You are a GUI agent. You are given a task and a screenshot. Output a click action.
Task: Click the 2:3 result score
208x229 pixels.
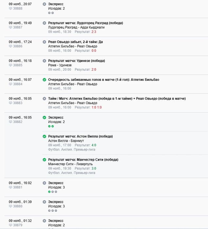coord(94,32)
